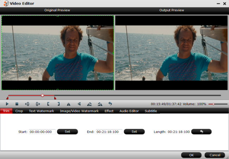
Task: Click the End time input field
Action: pos(109,132)
